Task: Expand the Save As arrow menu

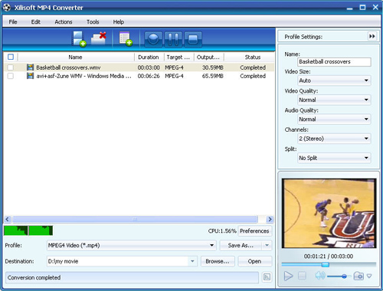Action: click(267, 245)
